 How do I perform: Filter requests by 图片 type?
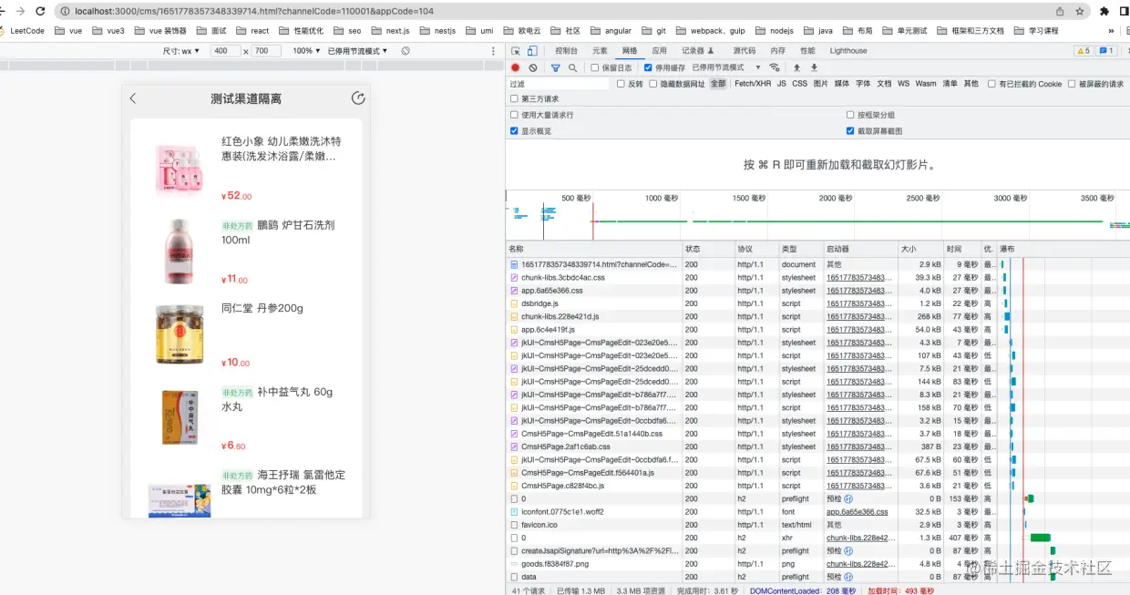820,84
